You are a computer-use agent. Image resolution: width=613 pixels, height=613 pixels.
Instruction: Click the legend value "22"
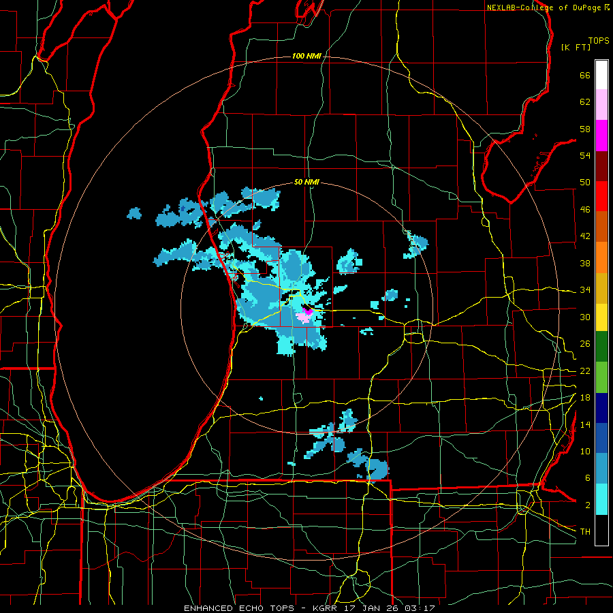[585, 371]
